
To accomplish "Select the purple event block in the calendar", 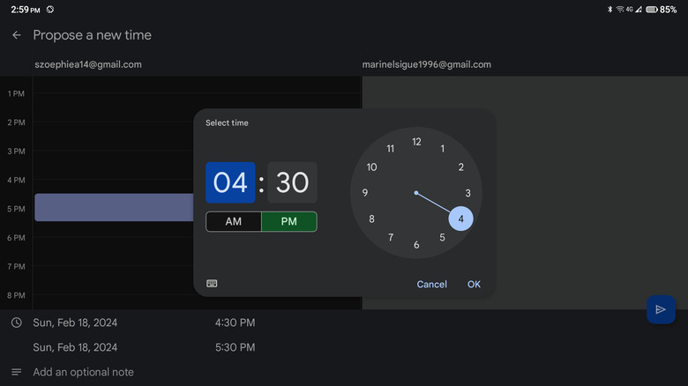I will (x=114, y=207).
